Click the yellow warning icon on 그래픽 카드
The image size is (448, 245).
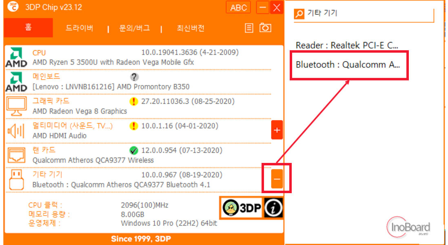[133, 102]
